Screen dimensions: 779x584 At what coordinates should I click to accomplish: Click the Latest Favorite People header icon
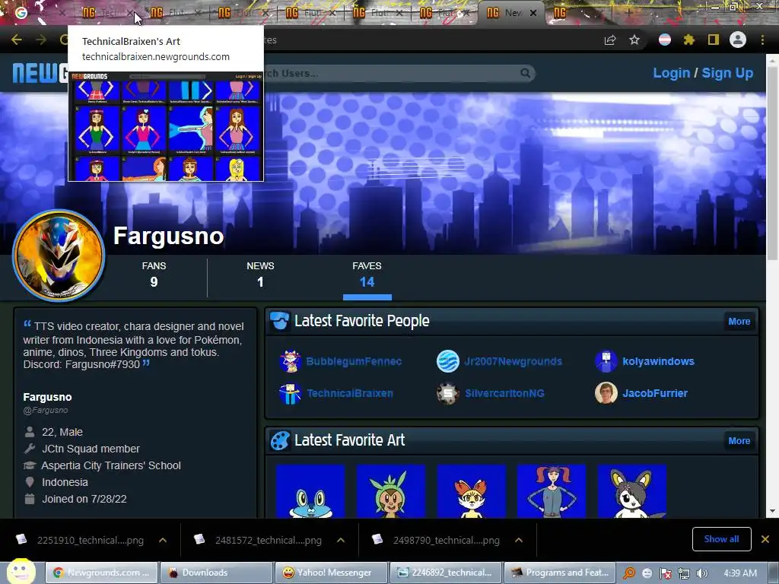pos(280,322)
